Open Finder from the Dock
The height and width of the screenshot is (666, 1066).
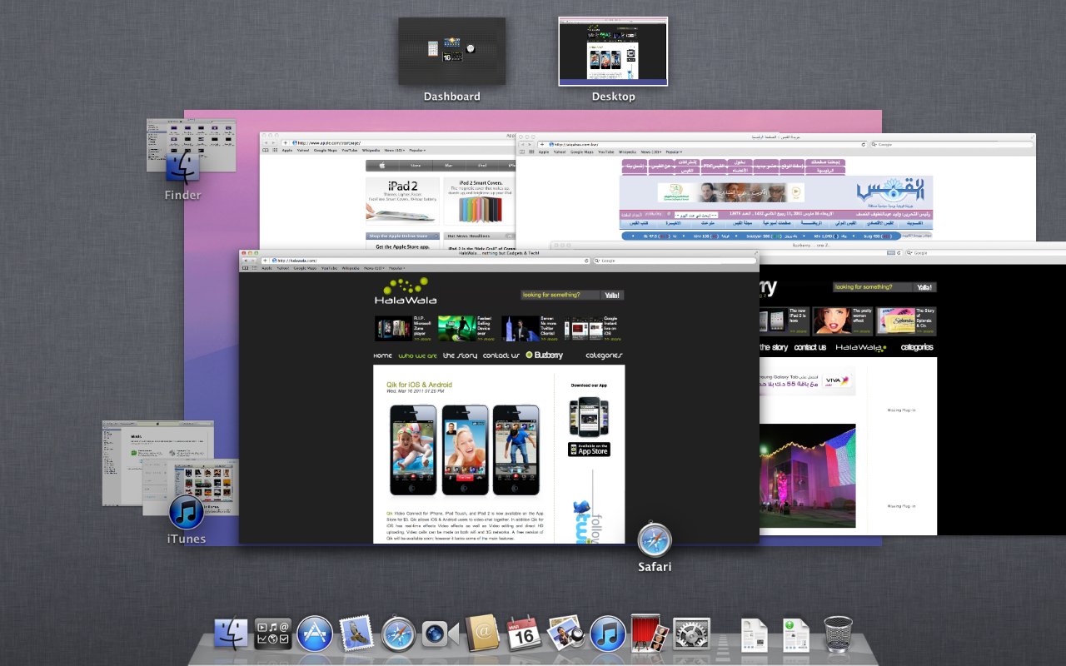[x=232, y=635]
